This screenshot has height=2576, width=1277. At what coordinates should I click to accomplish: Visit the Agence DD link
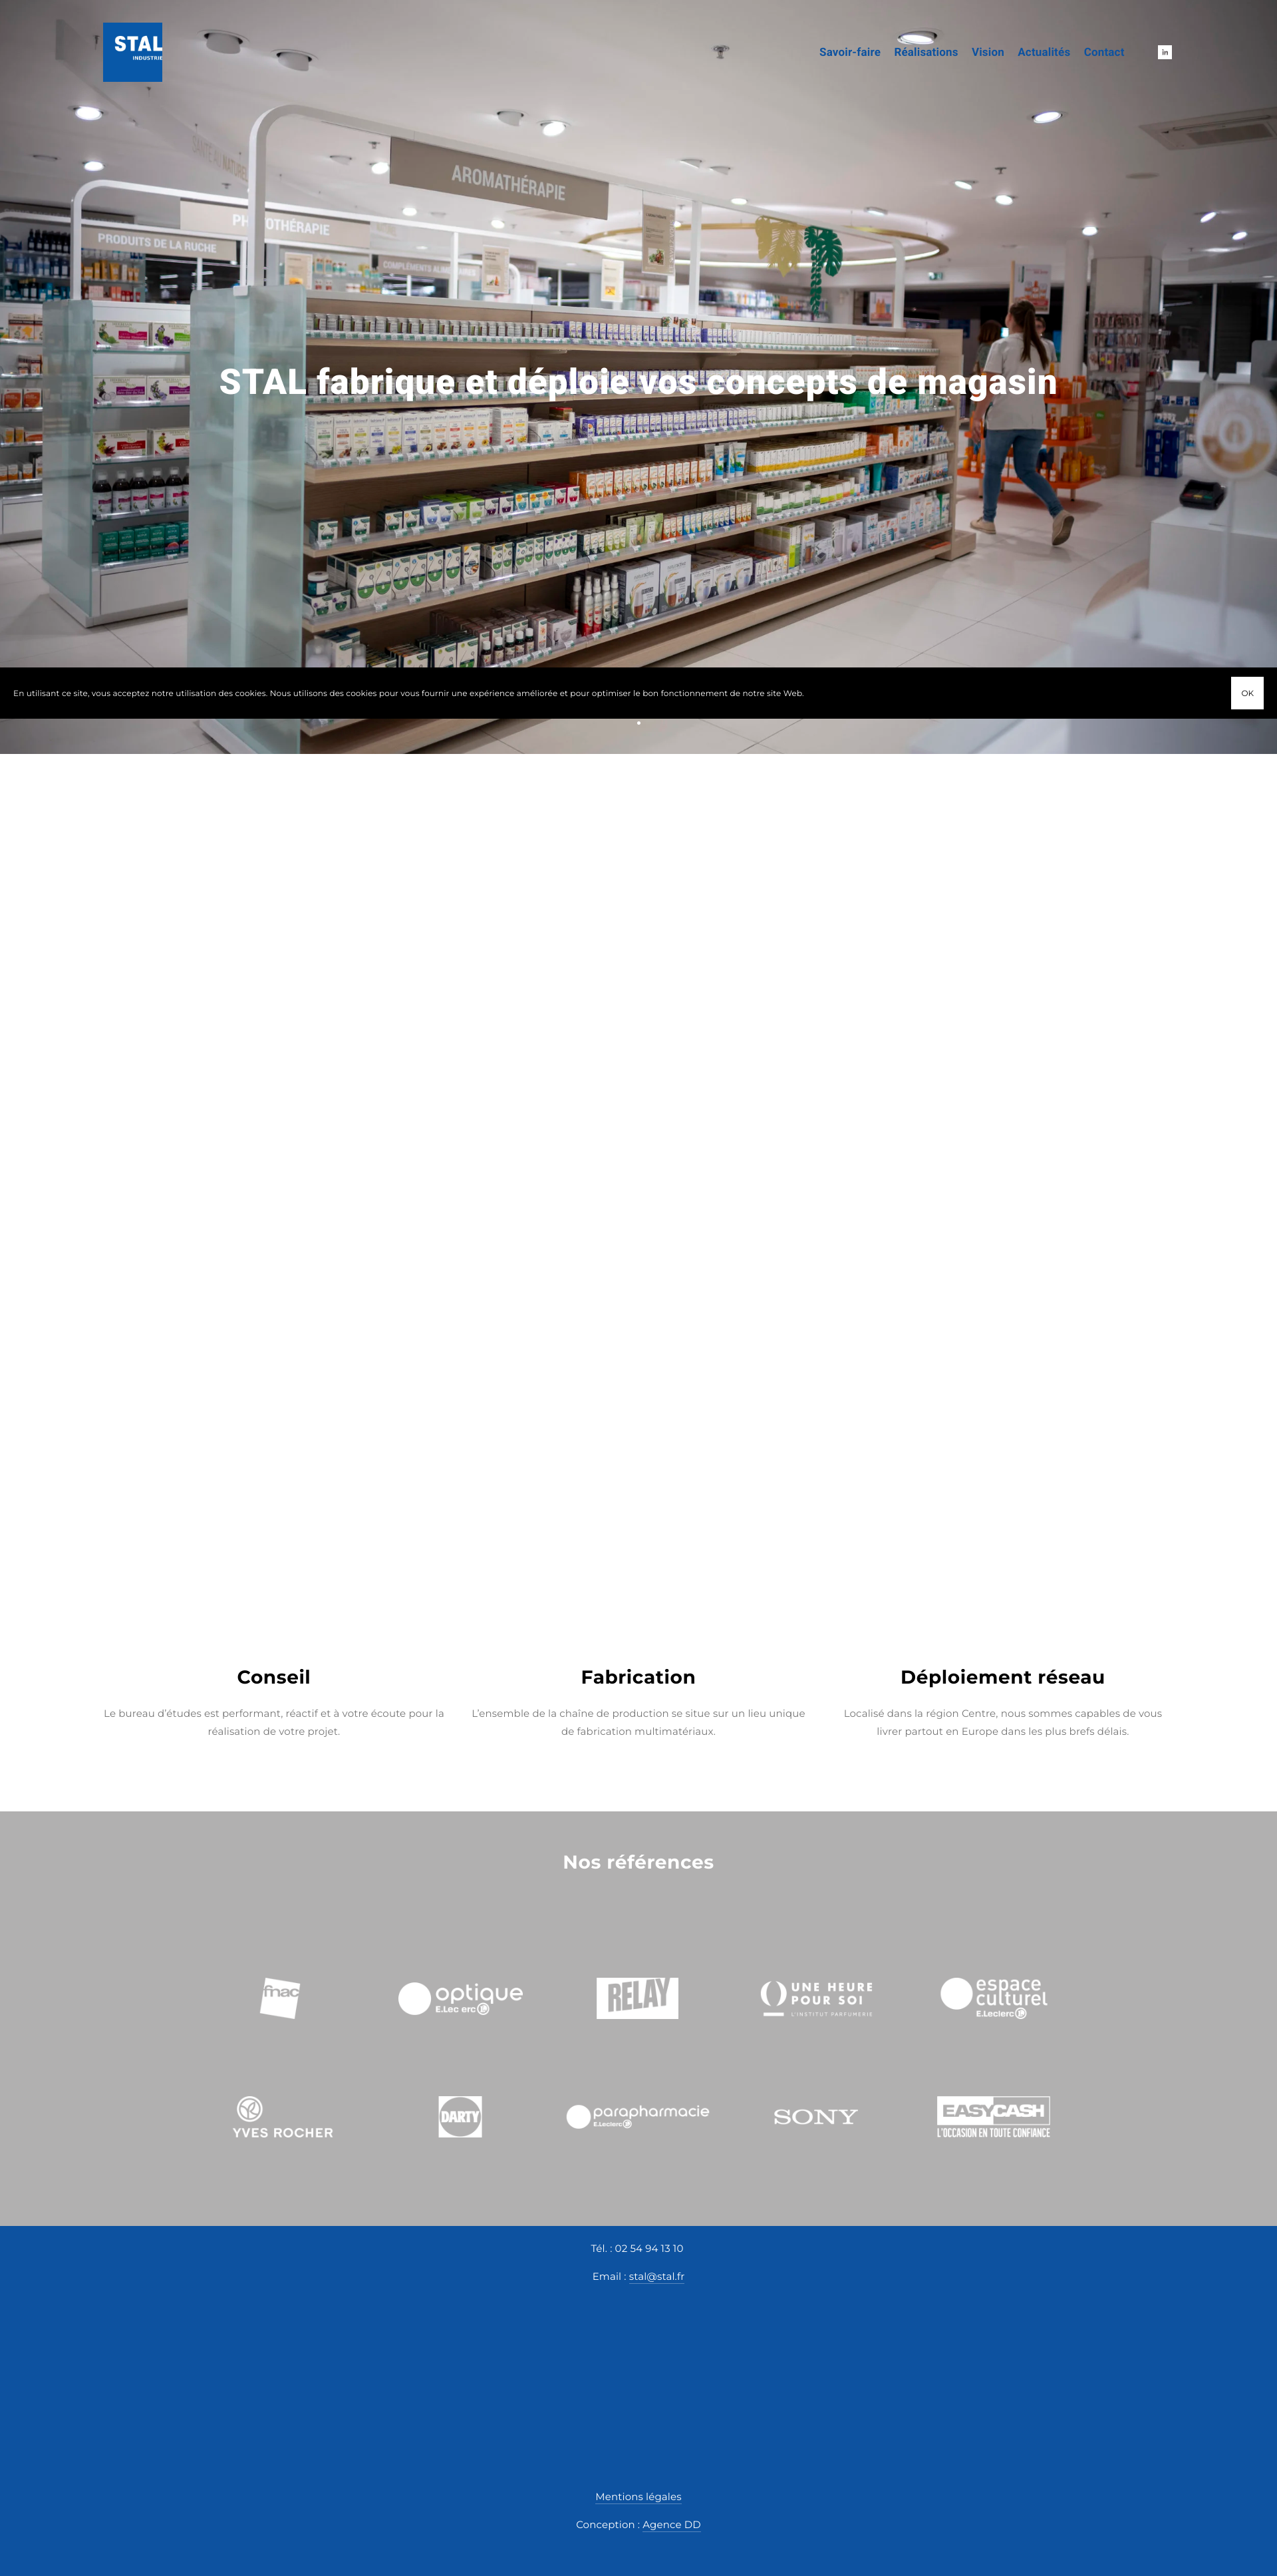click(x=672, y=2524)
